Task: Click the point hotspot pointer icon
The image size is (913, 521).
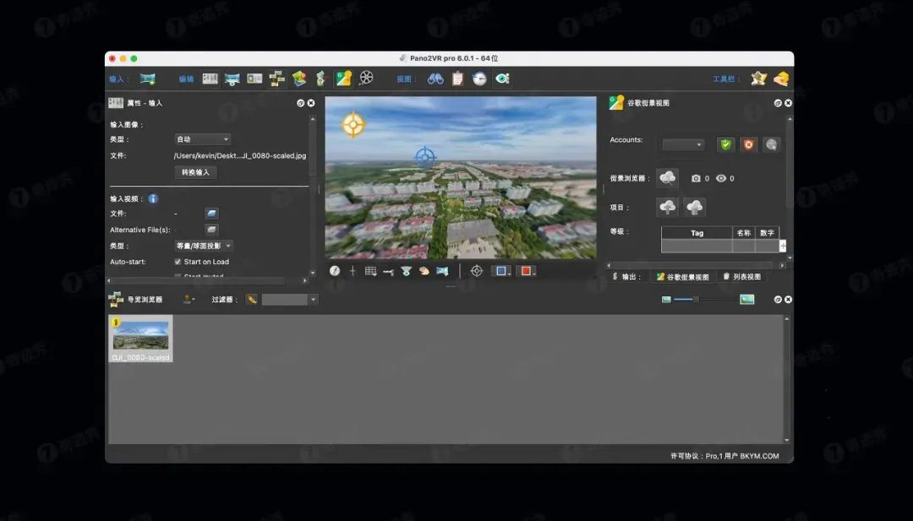Action: [388, 272]
